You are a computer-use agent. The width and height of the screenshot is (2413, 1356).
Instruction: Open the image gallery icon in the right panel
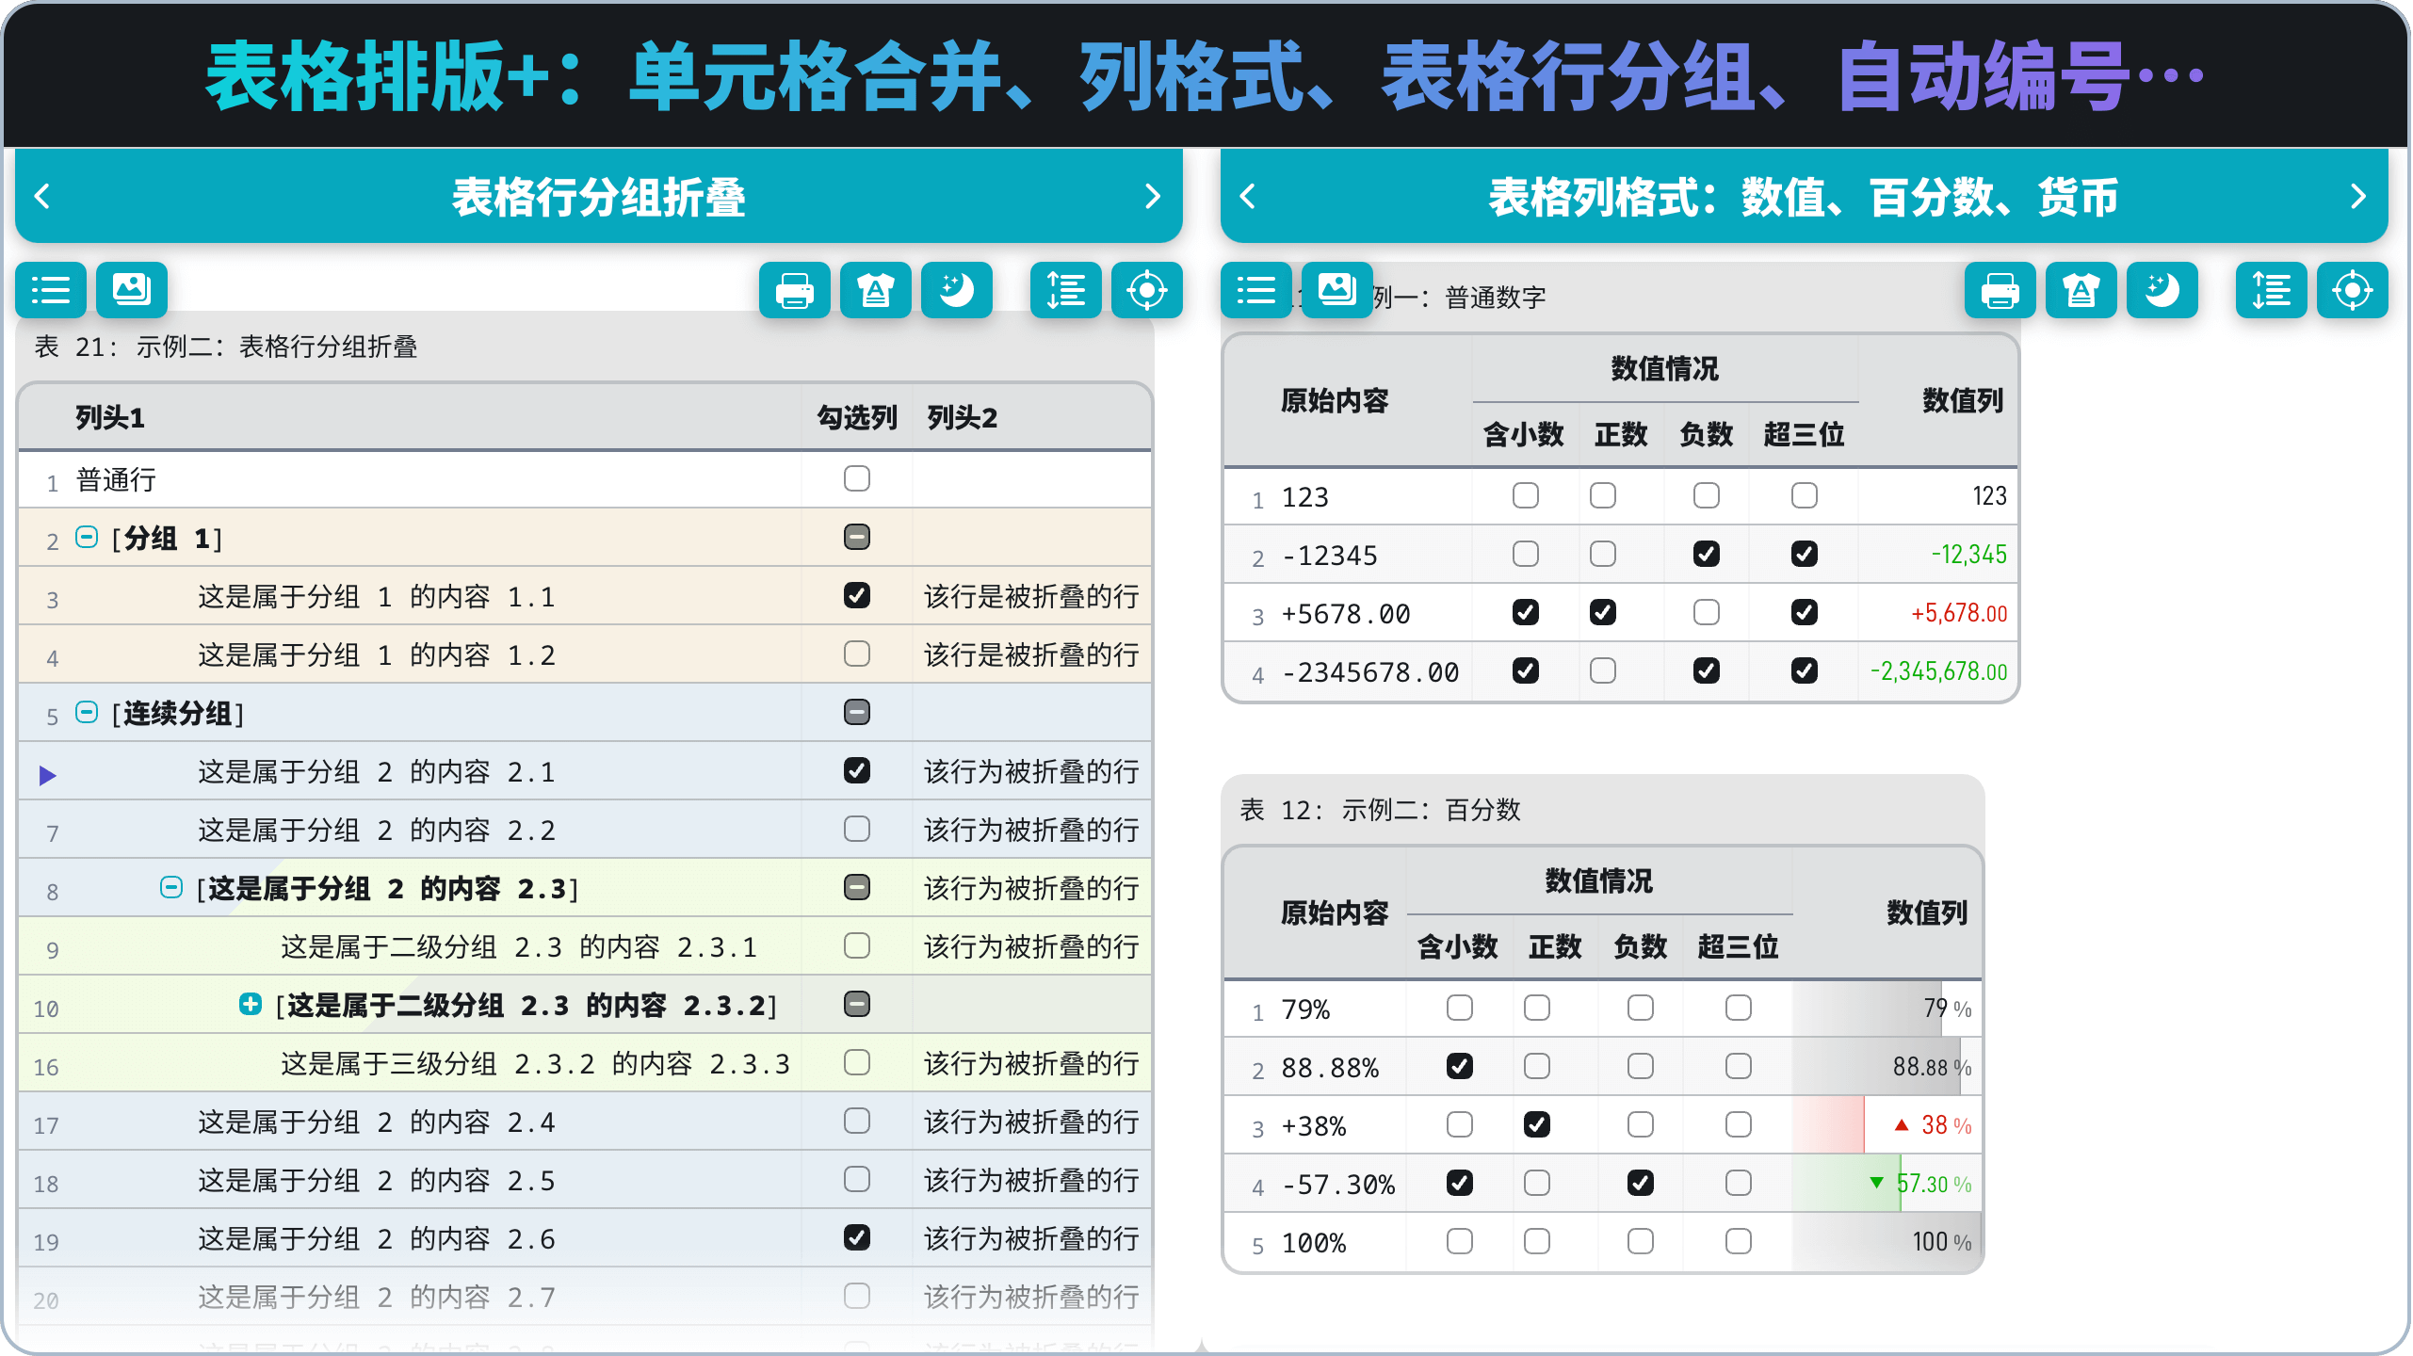(1337, 290)
